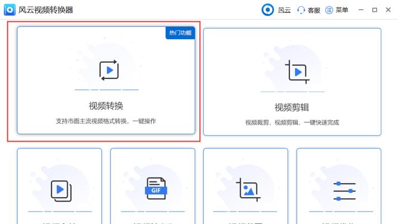Viewport: 398px width, 224px height.
Task: Click the video crop play icon
Action: pos(297,72)
